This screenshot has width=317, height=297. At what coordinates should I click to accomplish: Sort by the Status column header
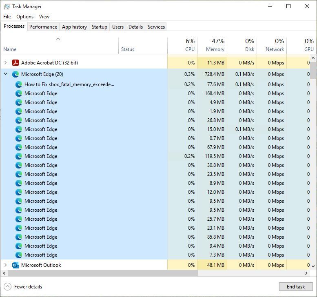(143, 46)
